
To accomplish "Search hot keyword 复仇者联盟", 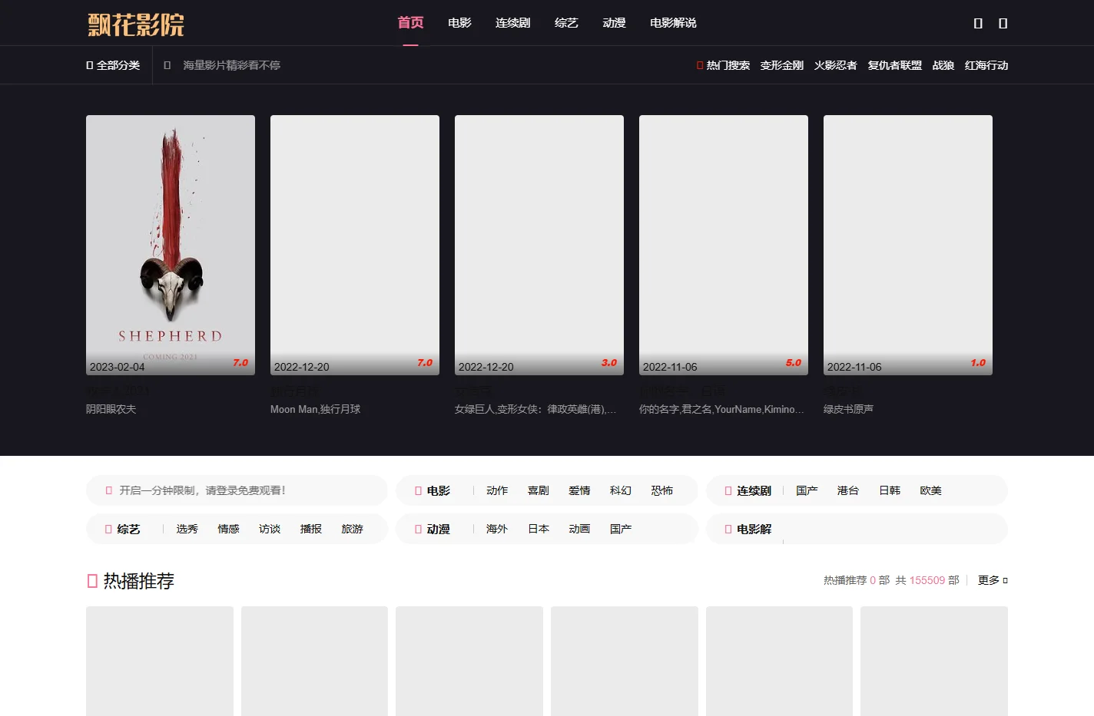I will (x=895, y=65).
